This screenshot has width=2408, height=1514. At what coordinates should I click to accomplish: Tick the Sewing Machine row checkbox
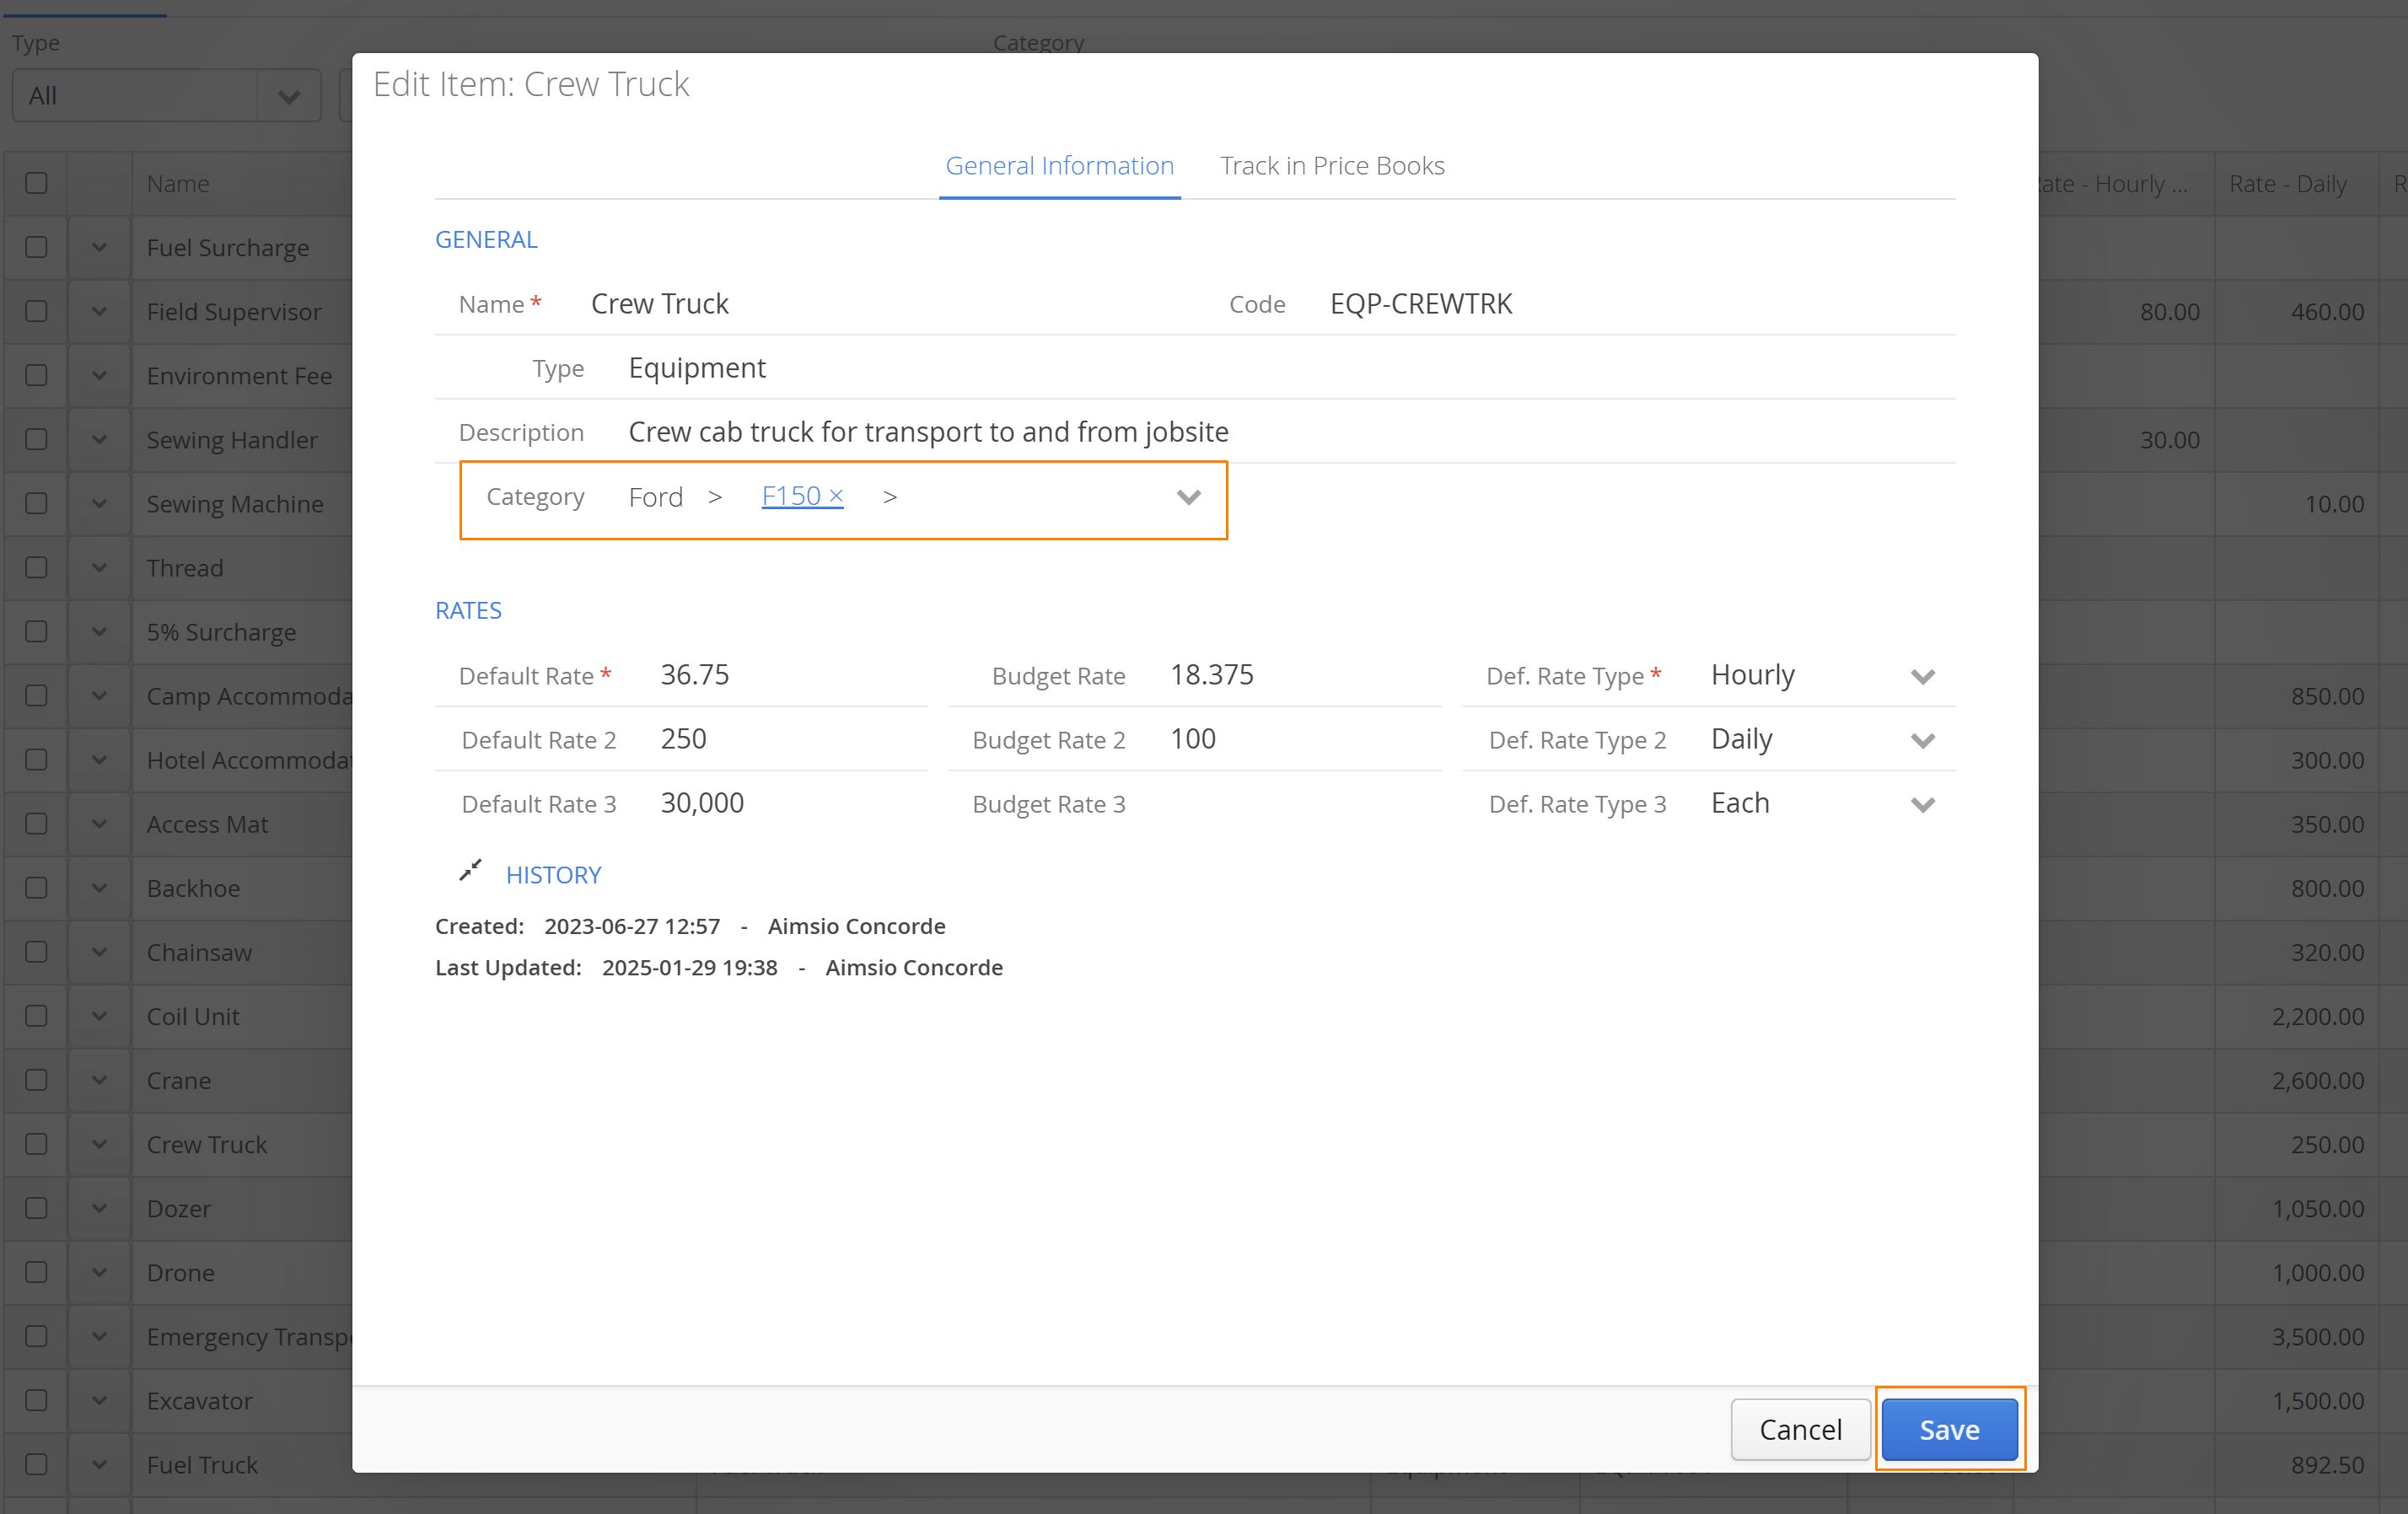[36, 503]
